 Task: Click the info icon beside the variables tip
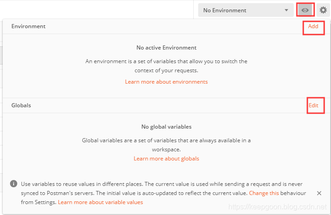coord(14,184)
